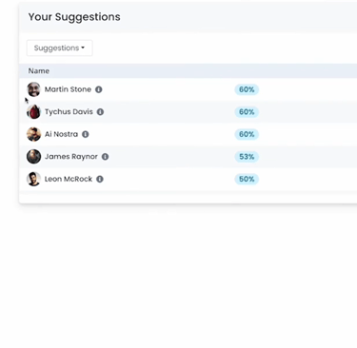Open Tychus Davis name link
Image resolution: width=357 pixels, height=348 pixels.
point(69,112)
